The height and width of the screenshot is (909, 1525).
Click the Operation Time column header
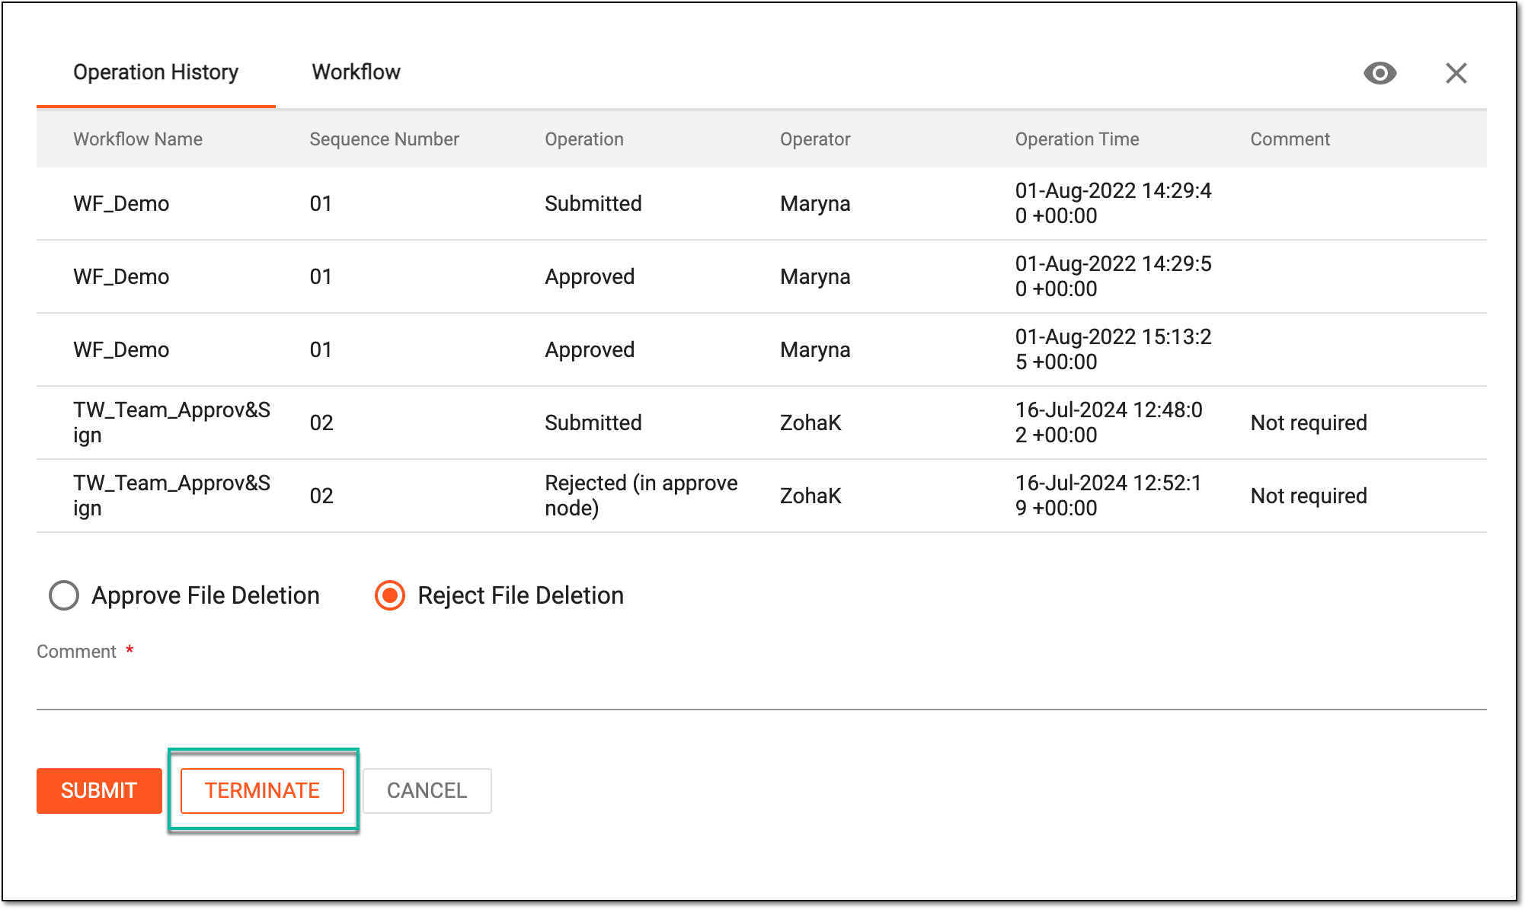[x=1077, y=139]
